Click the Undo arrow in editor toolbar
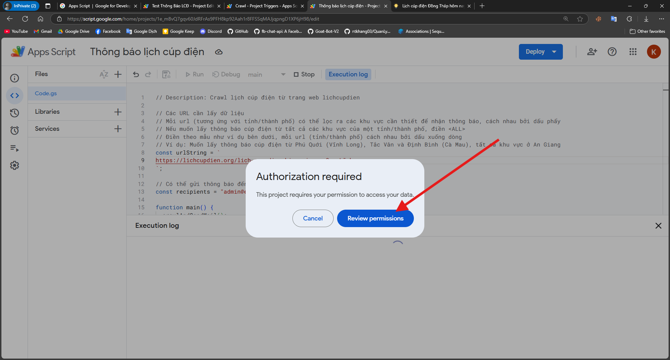The image size is (670, 360). pos(136,74)
